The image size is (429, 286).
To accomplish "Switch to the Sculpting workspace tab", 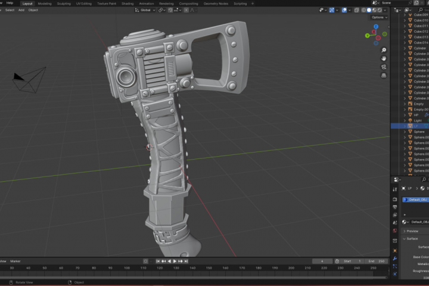I will coord(63,3).
